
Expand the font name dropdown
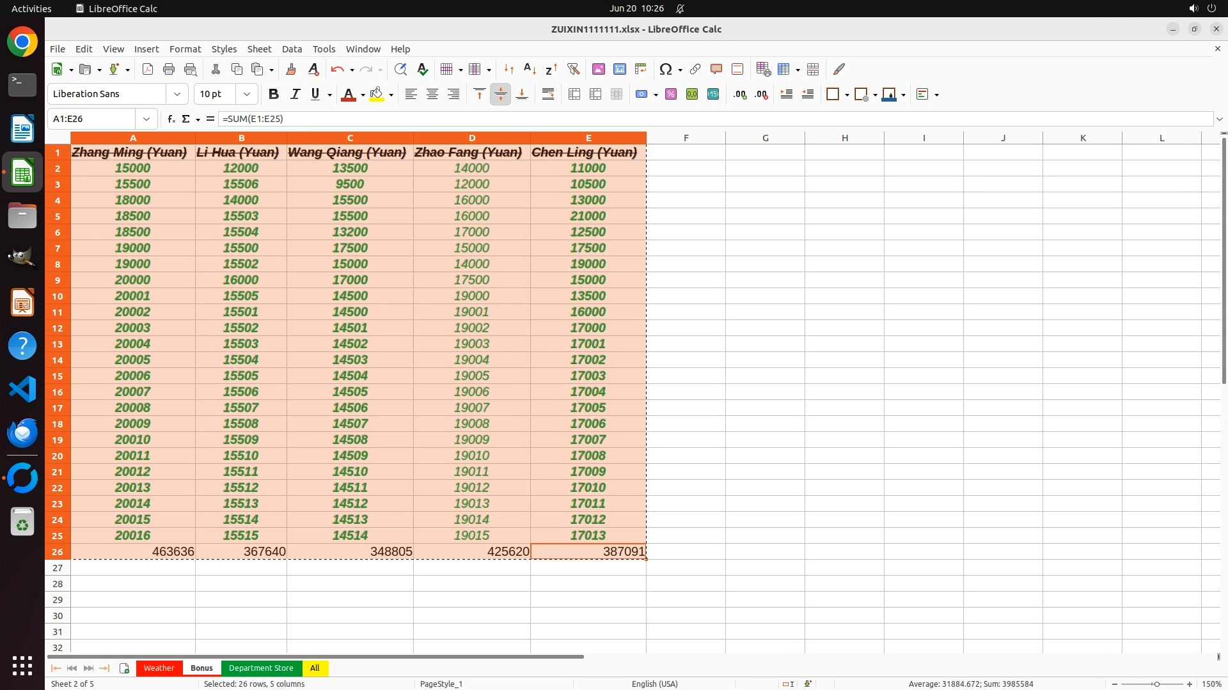177,95
